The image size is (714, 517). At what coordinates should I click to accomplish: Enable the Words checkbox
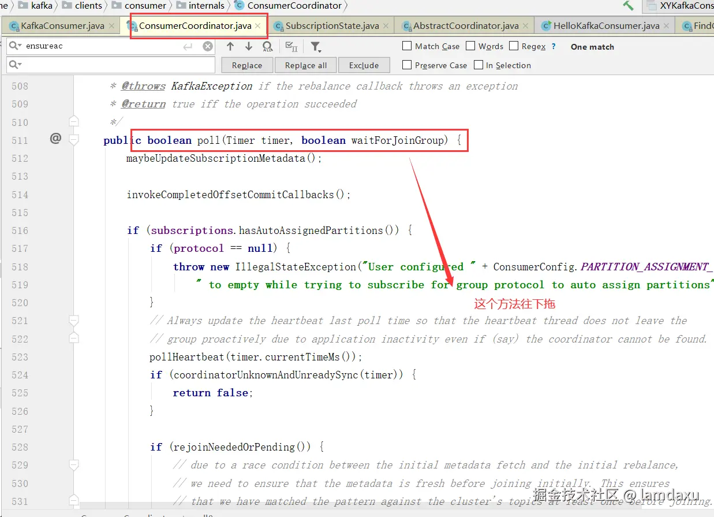pos(470,46)
